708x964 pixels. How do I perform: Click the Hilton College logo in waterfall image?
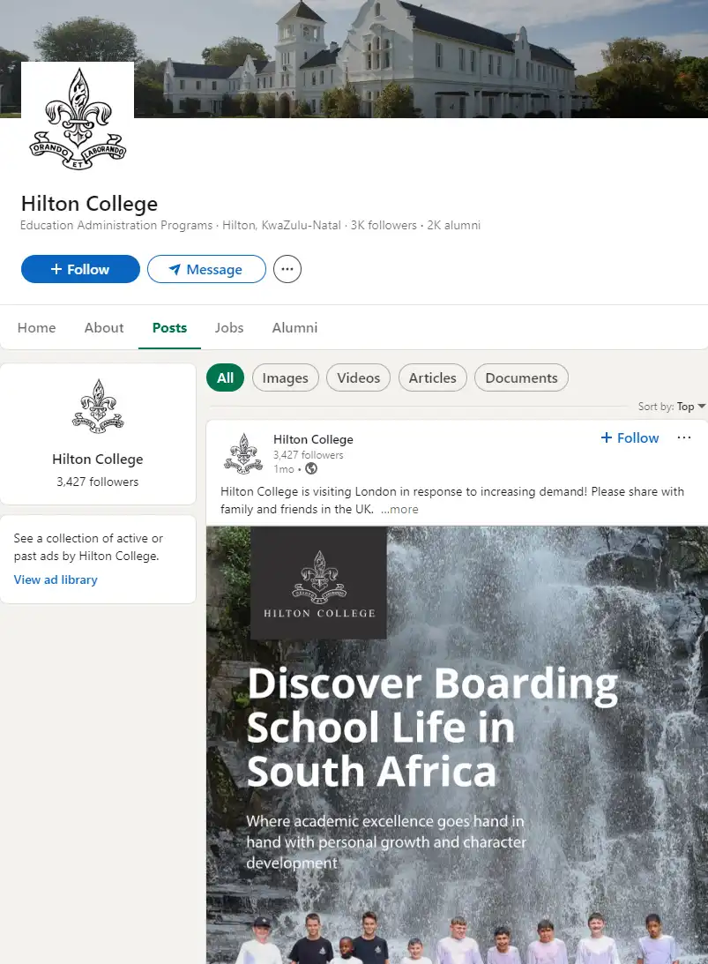(318, 583)
